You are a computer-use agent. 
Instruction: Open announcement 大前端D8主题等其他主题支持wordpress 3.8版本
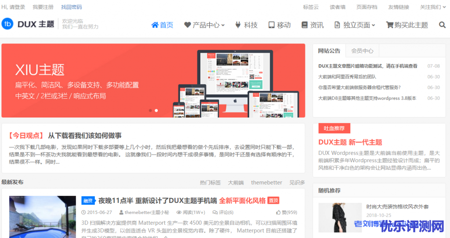point(367,98)
